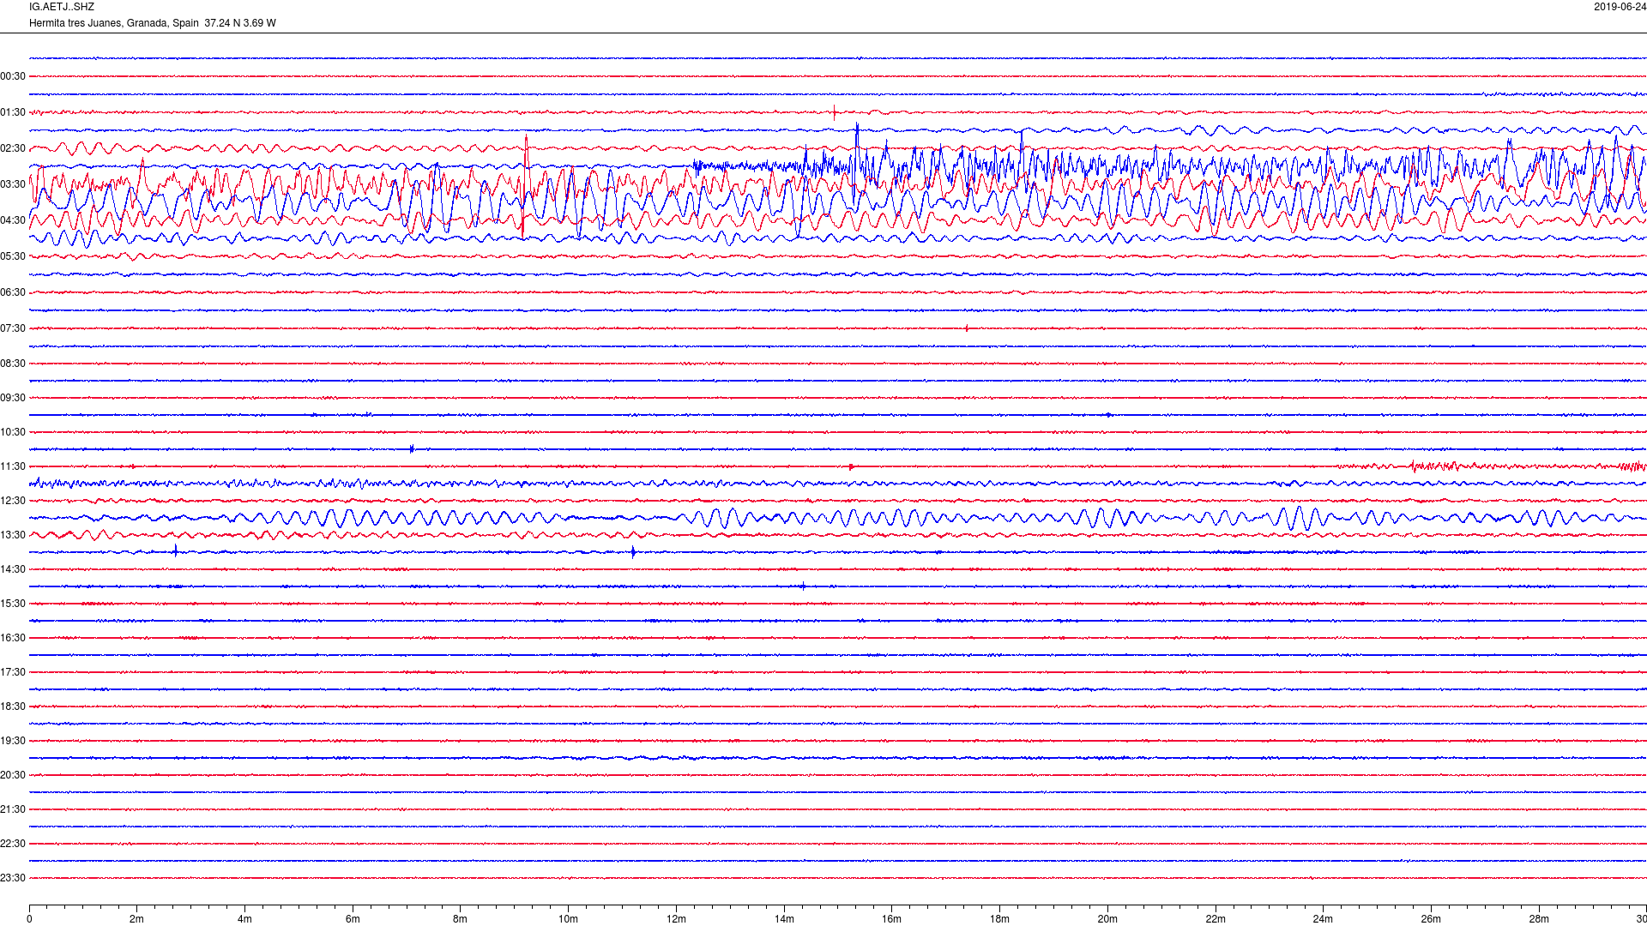Select the 16:30 time label

[x=13, y=638]
